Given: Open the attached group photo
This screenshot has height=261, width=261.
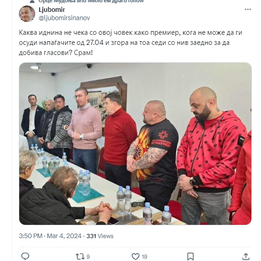Looking at the screenshot, I should tap(136, 144).
